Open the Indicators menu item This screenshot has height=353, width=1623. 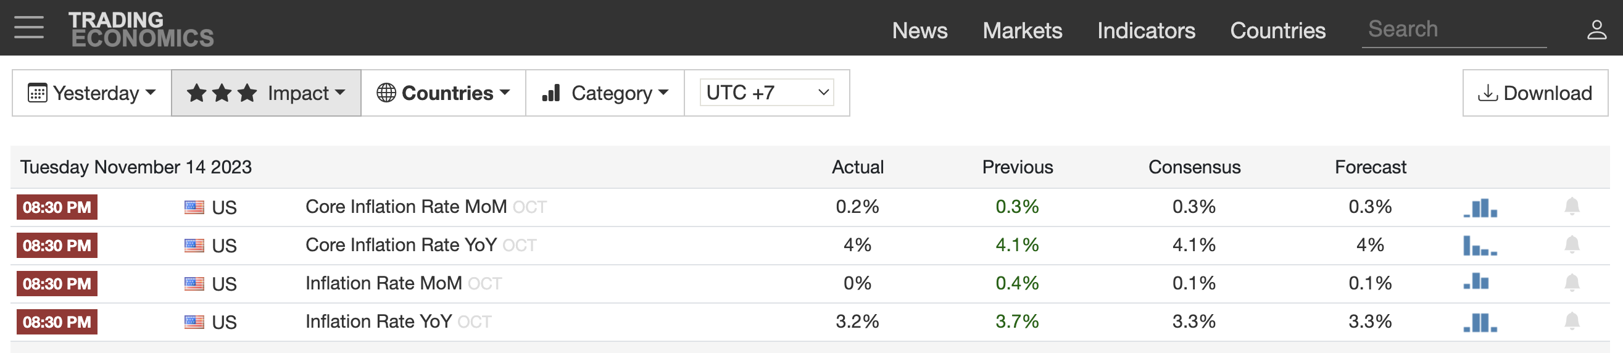click(x=1146, y=30)
